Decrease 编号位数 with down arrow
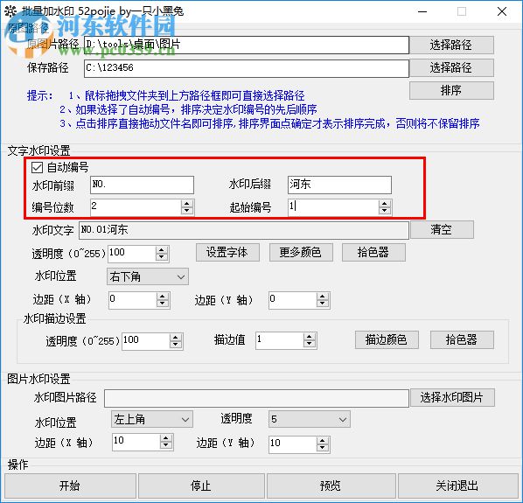Screen dimensions: 523x503 coord(187,211)
